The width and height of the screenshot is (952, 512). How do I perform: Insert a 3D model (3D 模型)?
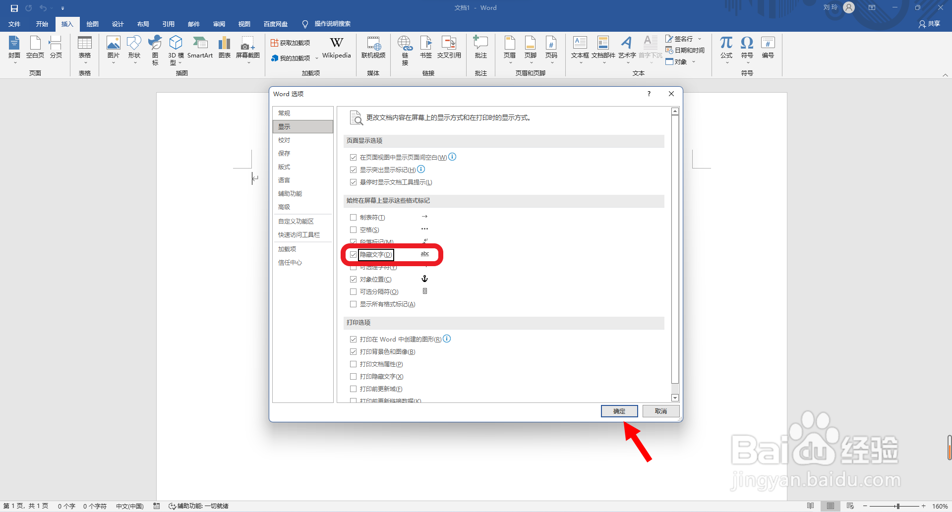176,50
